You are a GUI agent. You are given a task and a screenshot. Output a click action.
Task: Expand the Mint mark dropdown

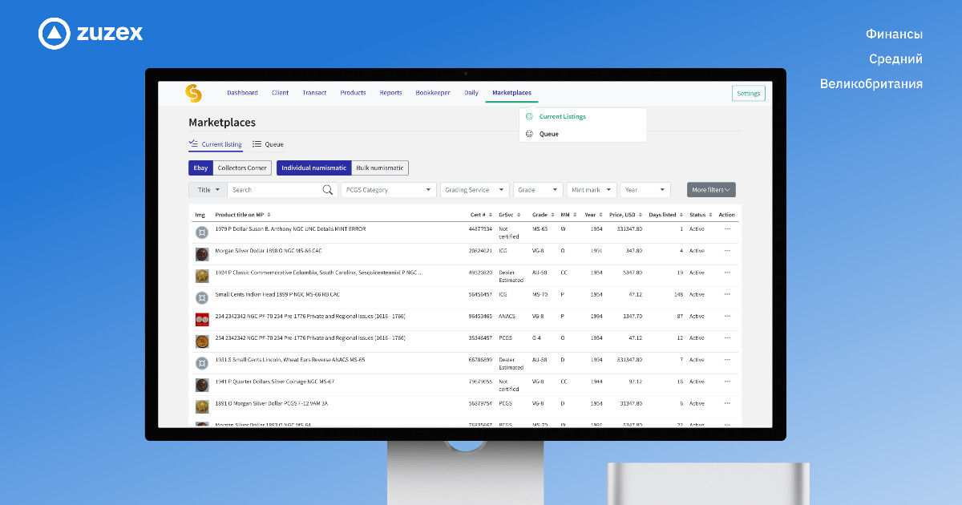pos(592,190)
